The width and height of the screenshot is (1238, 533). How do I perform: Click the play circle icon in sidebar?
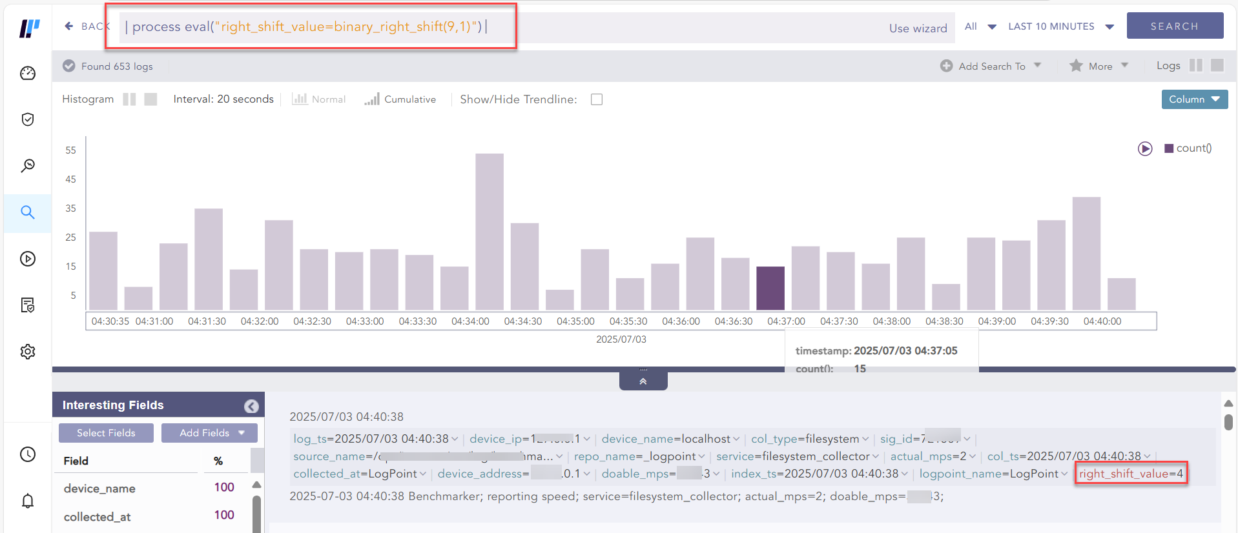coord(28,259)
